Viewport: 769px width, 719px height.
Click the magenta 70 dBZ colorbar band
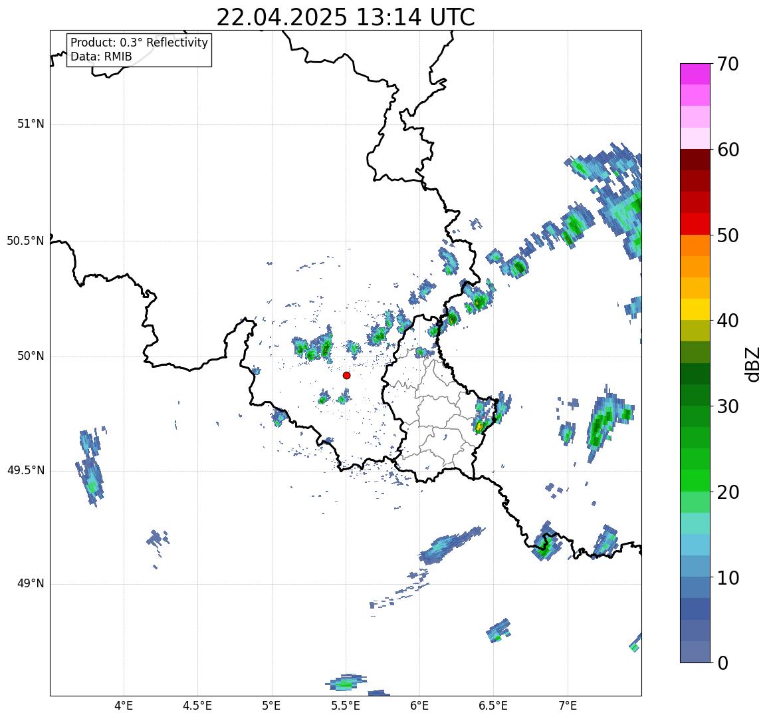click(695, 74)
